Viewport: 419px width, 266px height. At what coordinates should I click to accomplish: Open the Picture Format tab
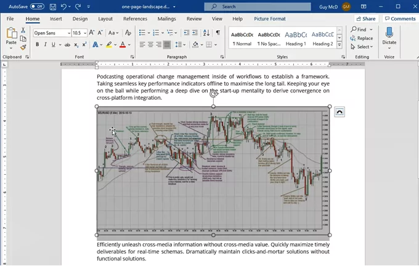coord(270,18)
